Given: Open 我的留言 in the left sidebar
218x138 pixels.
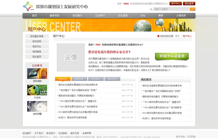Looking at the screenshot, I should [x=37, y=52].
